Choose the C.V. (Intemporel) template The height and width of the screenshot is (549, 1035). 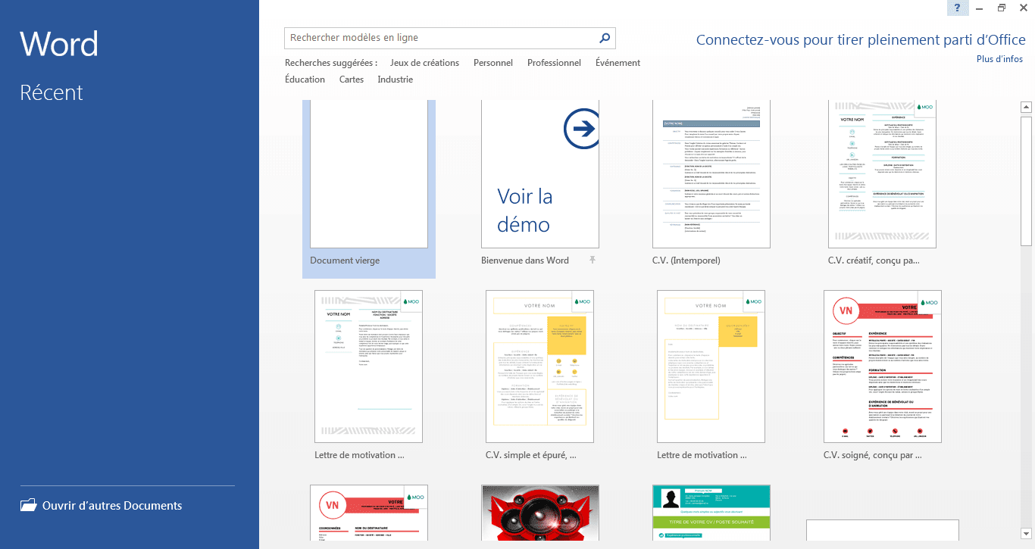(x=711, y=175)
